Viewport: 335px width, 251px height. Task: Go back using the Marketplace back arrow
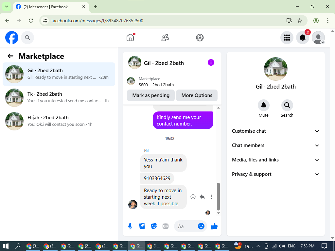(10, 56)
